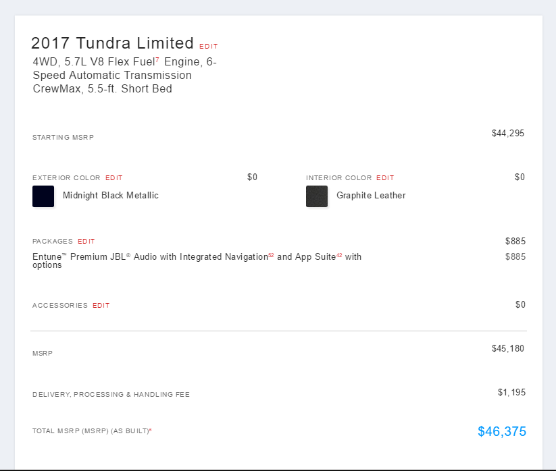Click the Graphite Leather label text
Viewport: 556px width, 471px height.
(371, 196)
